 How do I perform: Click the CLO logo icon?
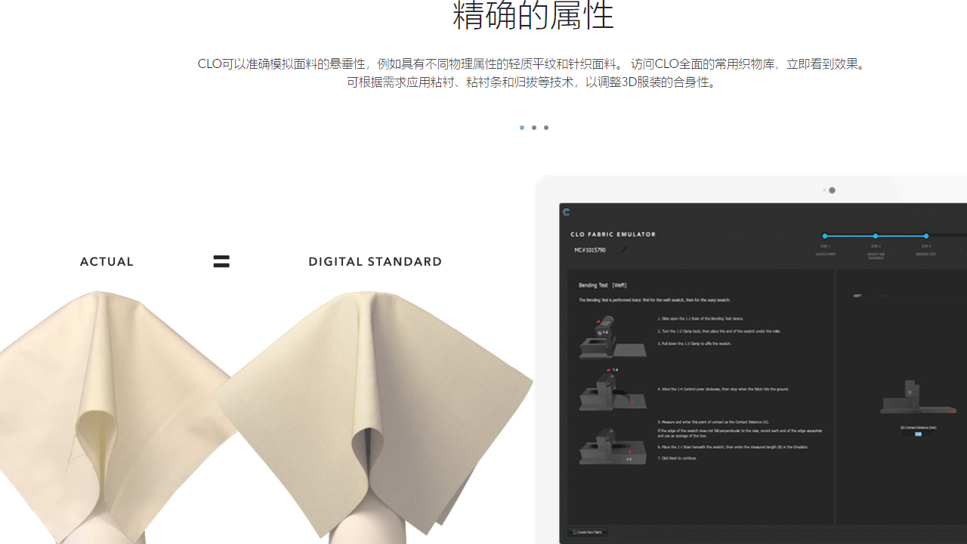point(566,213)
